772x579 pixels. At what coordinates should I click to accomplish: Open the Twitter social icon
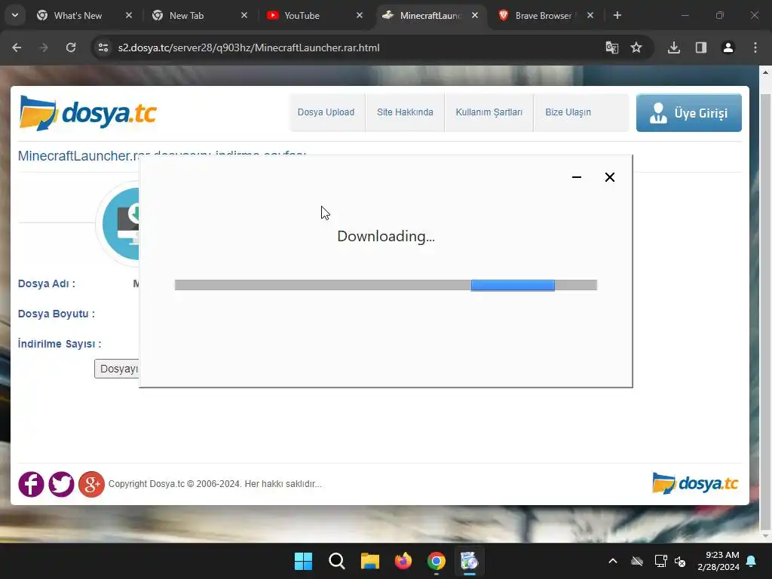point(61,484)
